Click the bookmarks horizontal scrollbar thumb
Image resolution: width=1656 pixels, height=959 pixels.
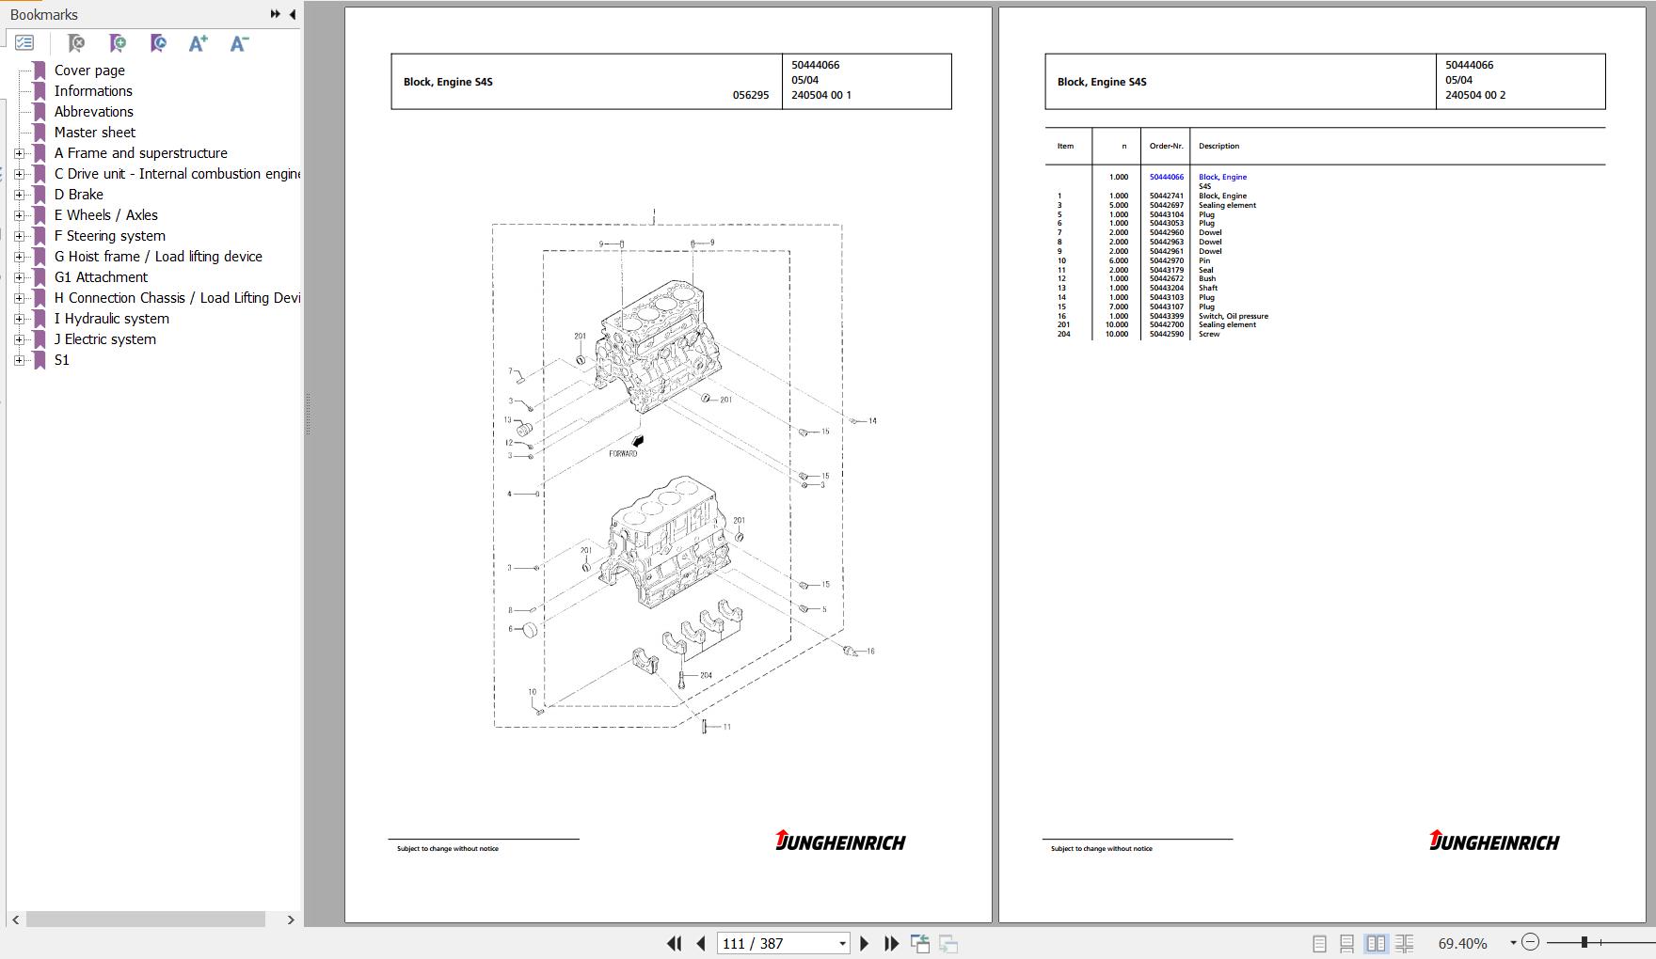[146, 920]
